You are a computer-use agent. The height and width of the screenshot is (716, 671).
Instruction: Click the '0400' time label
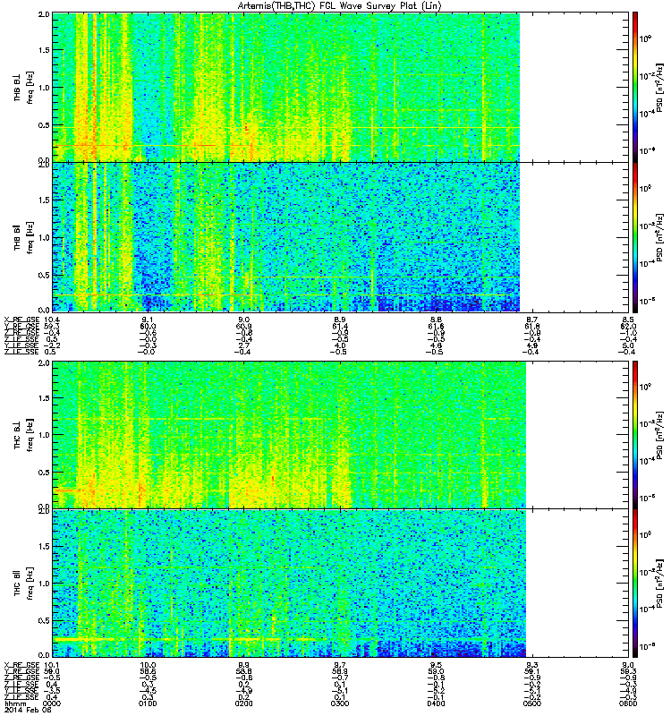coord(436,703)
